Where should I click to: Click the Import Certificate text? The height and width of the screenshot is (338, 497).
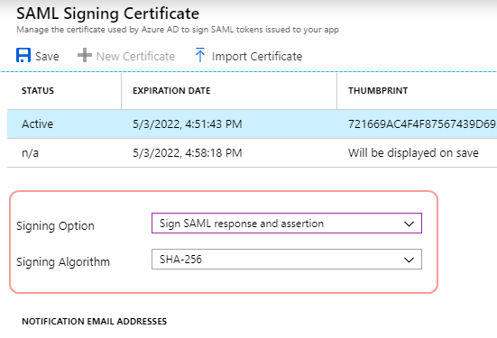click(257, 57)
